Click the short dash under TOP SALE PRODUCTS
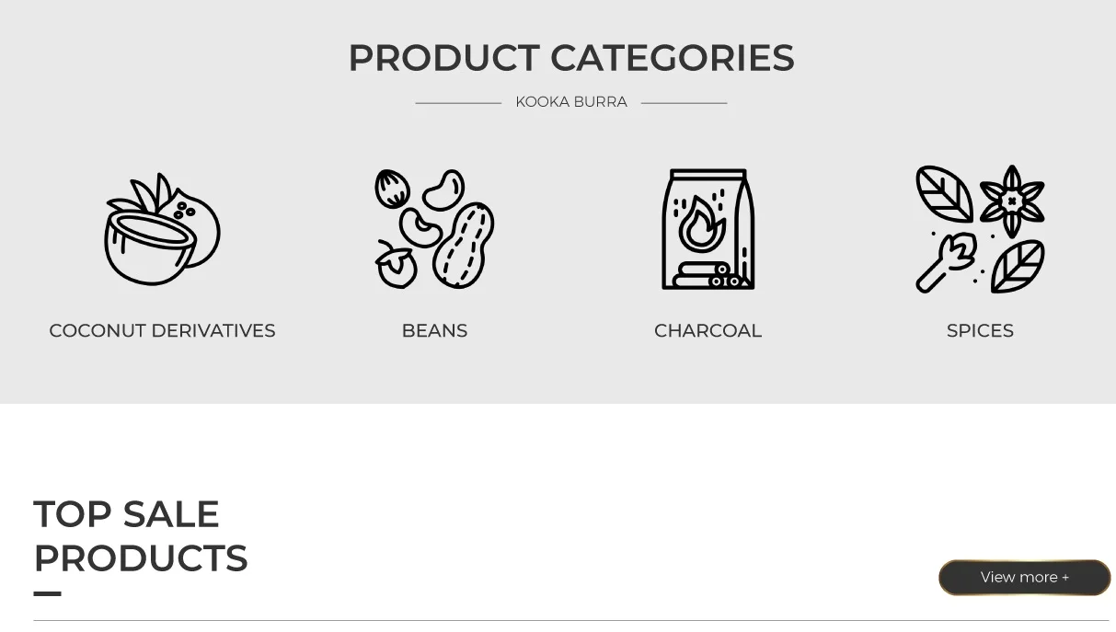This screenshot has width=1116, height=632. (x=47, y=594)
